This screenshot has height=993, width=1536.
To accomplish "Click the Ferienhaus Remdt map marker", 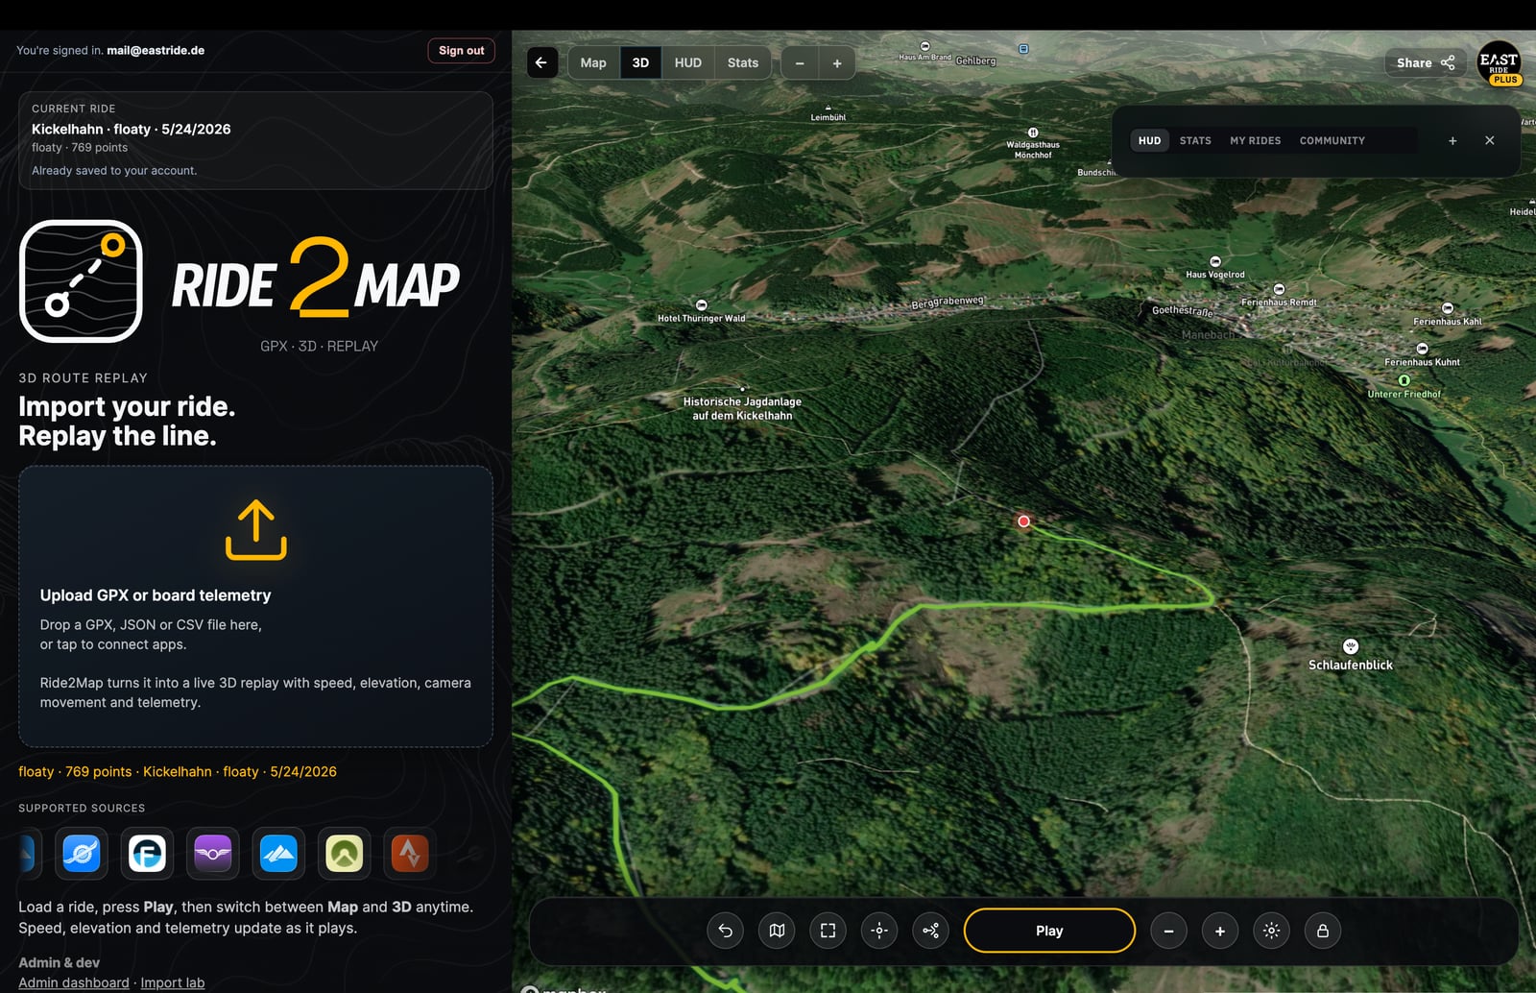I will tap(1279, 289).
